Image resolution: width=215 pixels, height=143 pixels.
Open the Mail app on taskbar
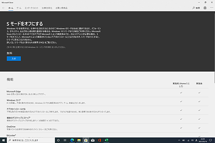coord(93,140)
